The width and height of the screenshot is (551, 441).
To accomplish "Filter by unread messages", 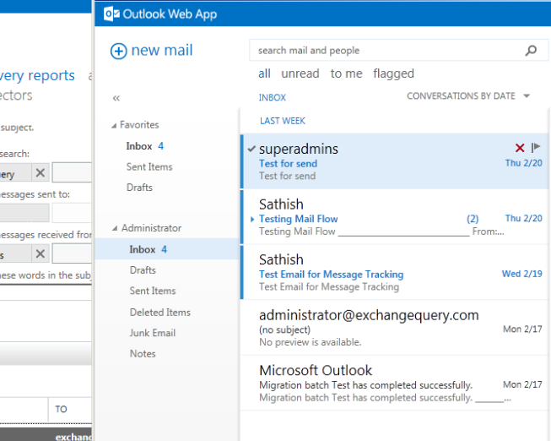I will 300,73.
